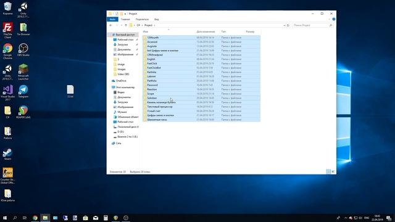Select the Labirint folder row
Viewport: 395px width, 222px height.
201,76
